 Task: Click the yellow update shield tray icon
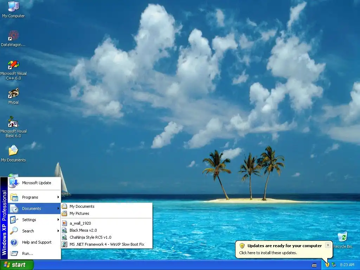327,265
